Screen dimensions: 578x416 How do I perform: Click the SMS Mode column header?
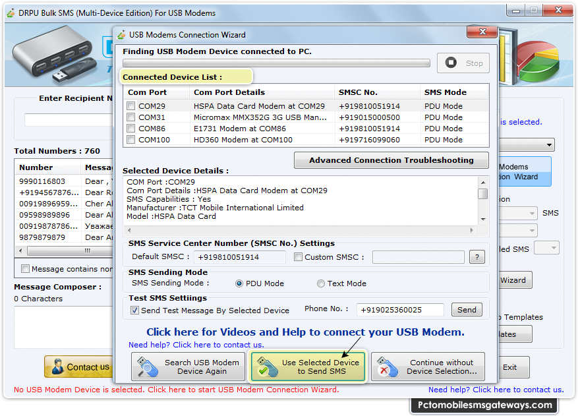[454, 92]
